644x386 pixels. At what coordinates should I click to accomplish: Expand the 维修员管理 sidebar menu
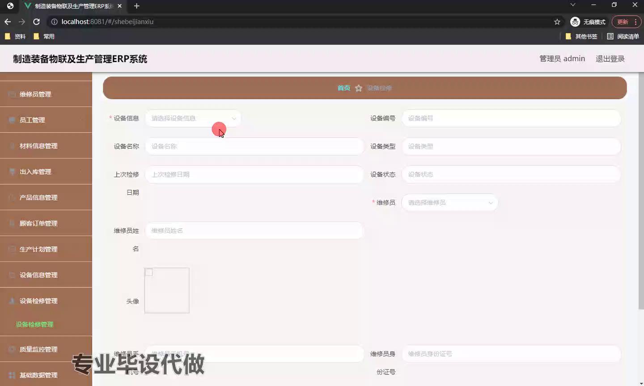[46, 94]
